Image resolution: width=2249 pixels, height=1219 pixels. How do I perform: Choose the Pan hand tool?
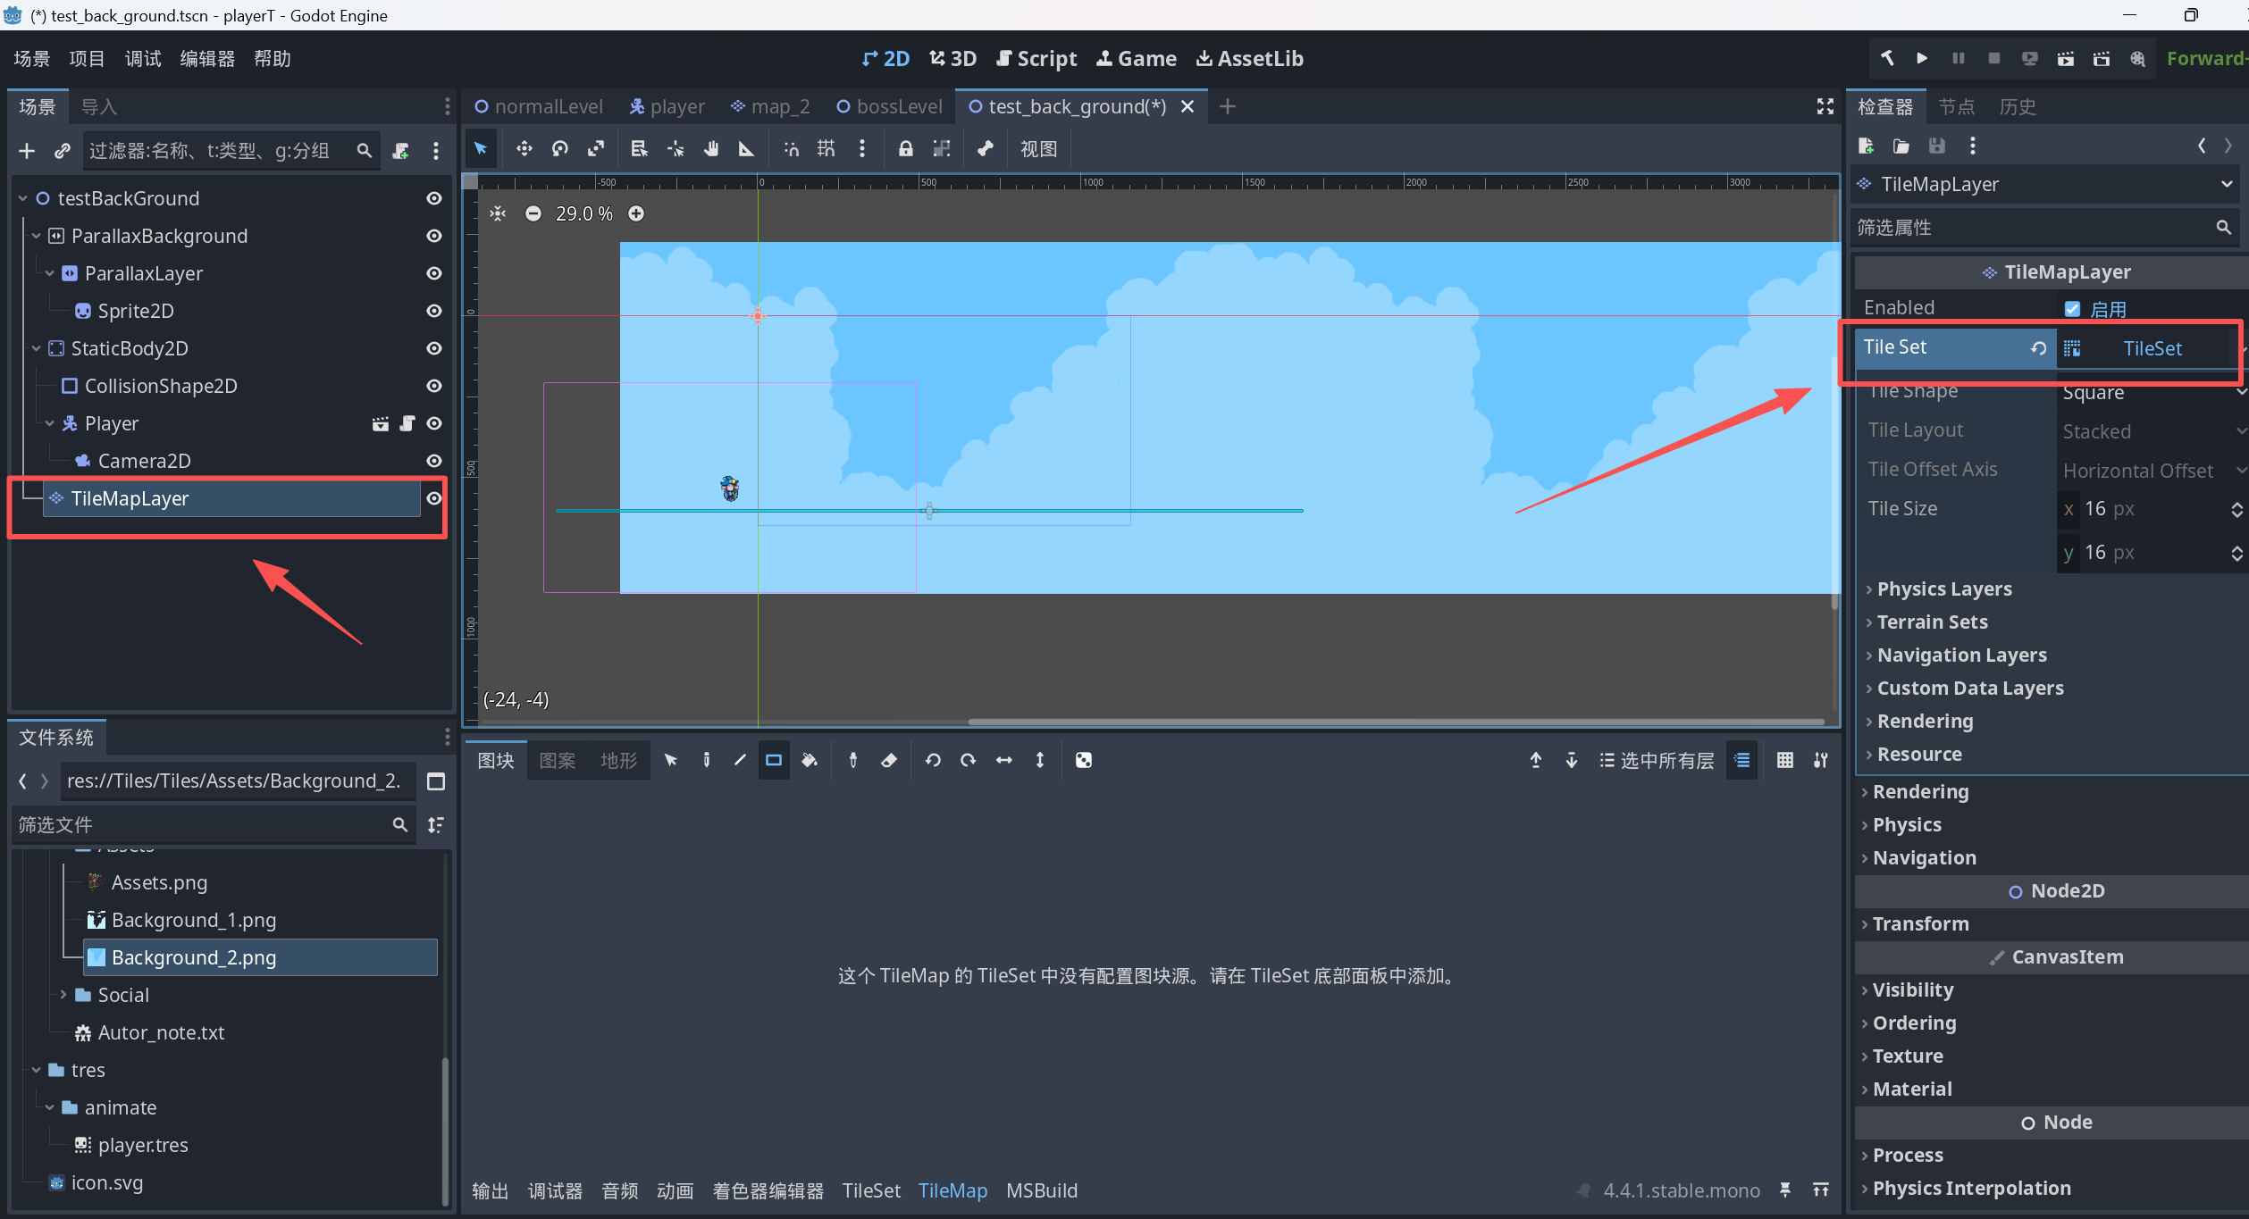(x=711, y=149)
